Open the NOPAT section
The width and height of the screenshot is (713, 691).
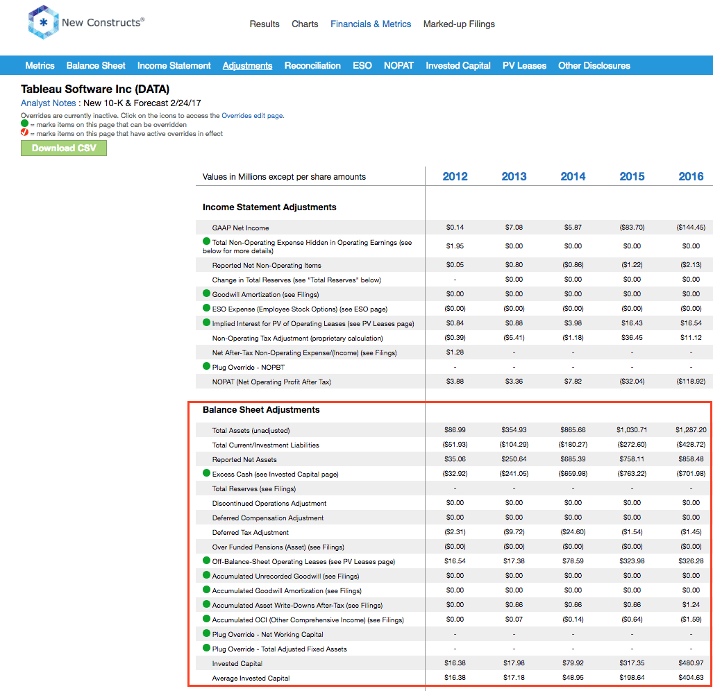399,65
